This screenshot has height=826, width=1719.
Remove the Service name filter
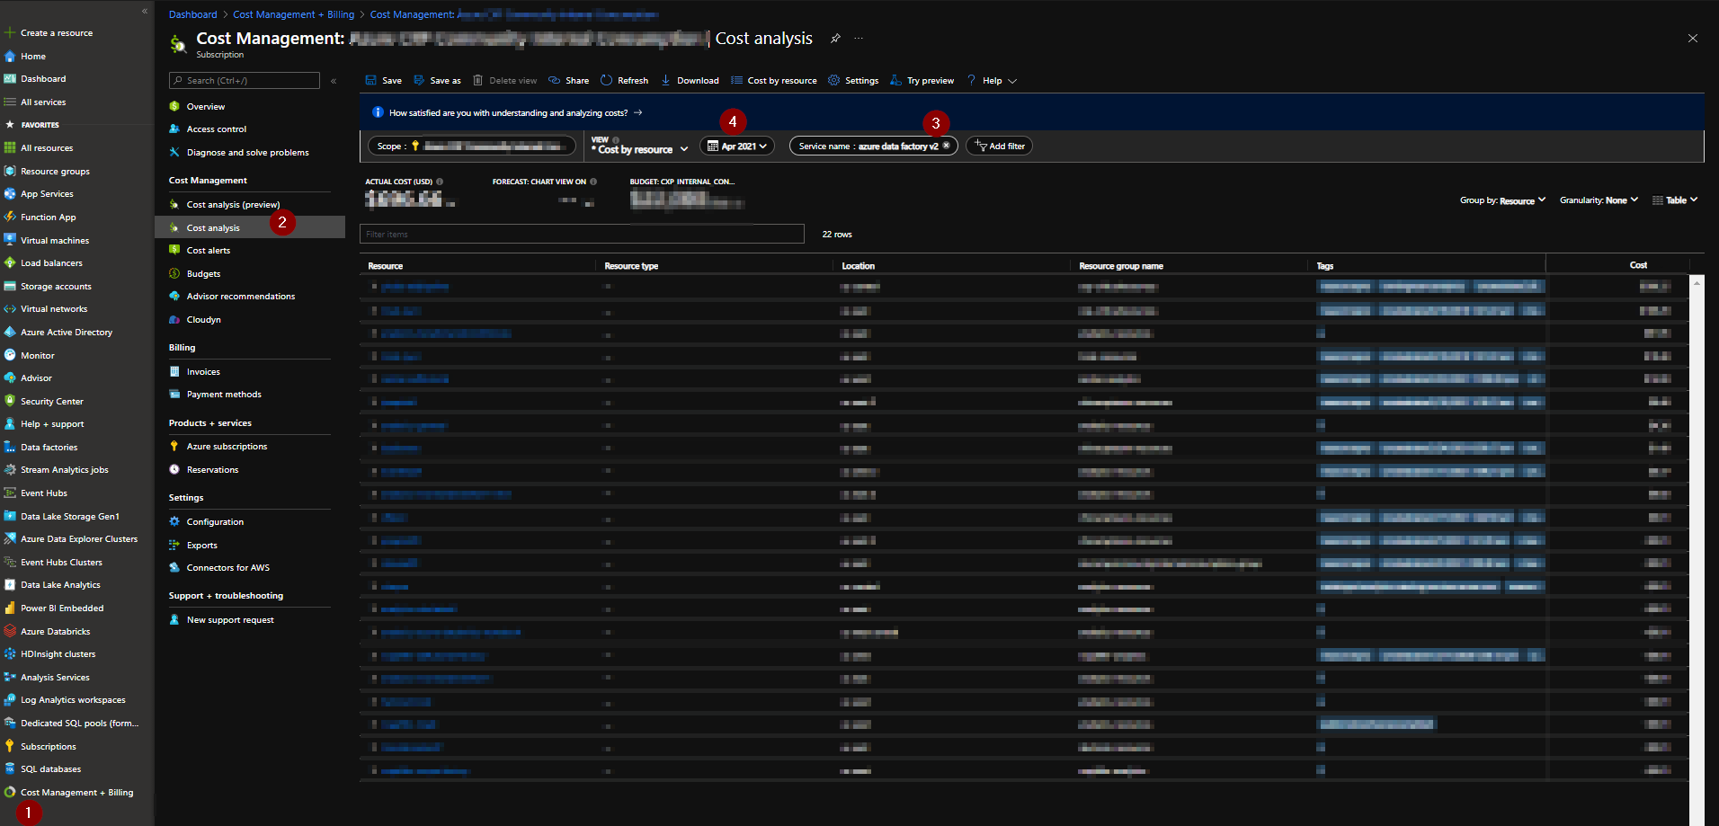click(x=946, y=146)
